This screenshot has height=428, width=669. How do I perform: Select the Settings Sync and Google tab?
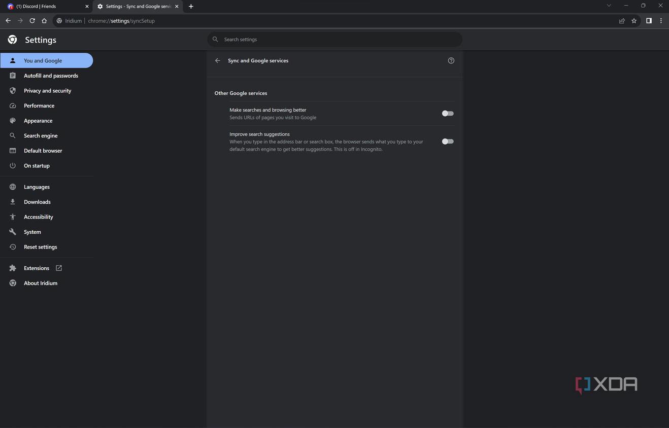click(x=137, y=7)
